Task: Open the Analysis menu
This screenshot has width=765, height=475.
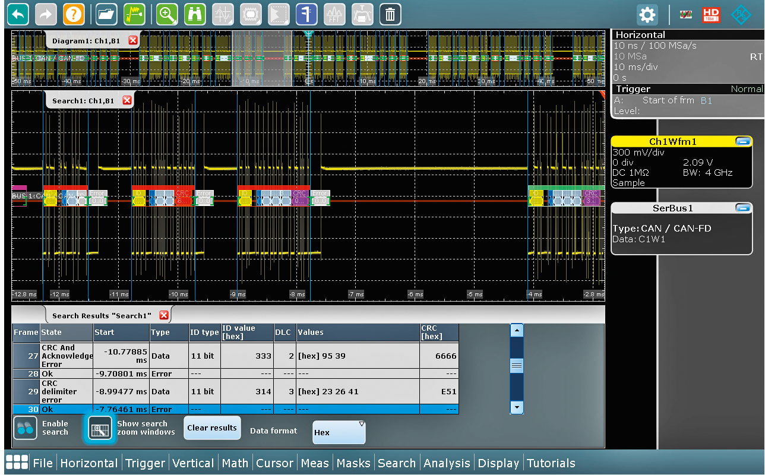Action: pyautogui.click(x=447, y=463)
